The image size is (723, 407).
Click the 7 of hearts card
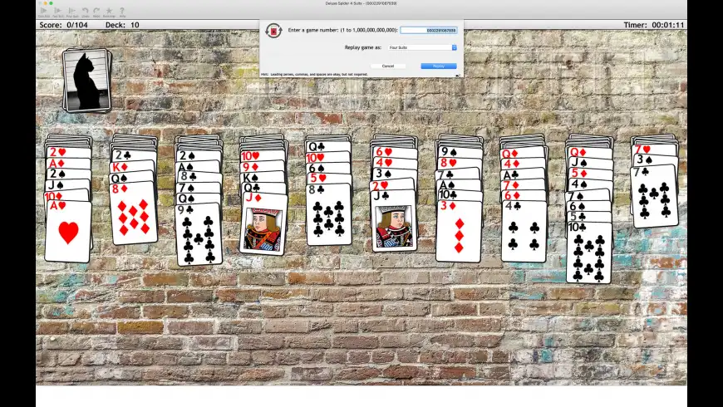coord(655,150)
